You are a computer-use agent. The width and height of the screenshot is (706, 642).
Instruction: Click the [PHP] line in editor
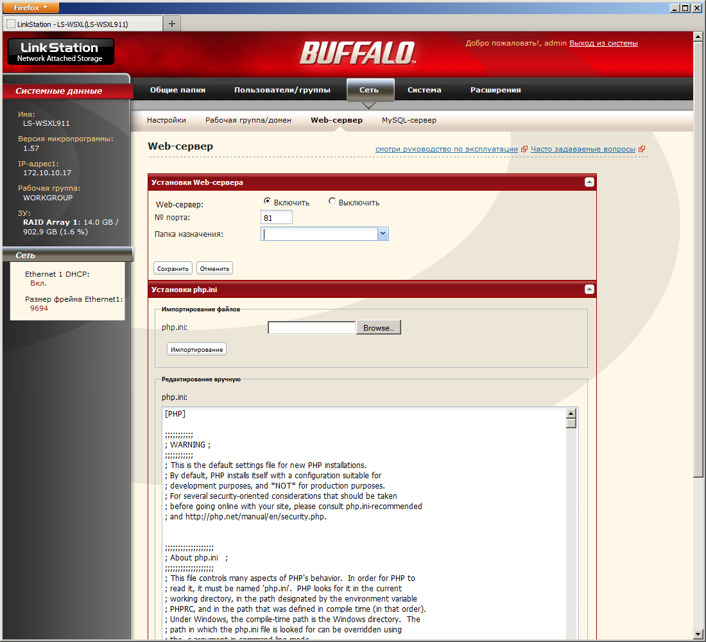click(x=175, y=413)
